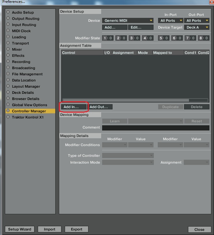
Task: Open the Device dropdown showing Generic MIDI
Action: pyautogui.click(x=127, y=20)
